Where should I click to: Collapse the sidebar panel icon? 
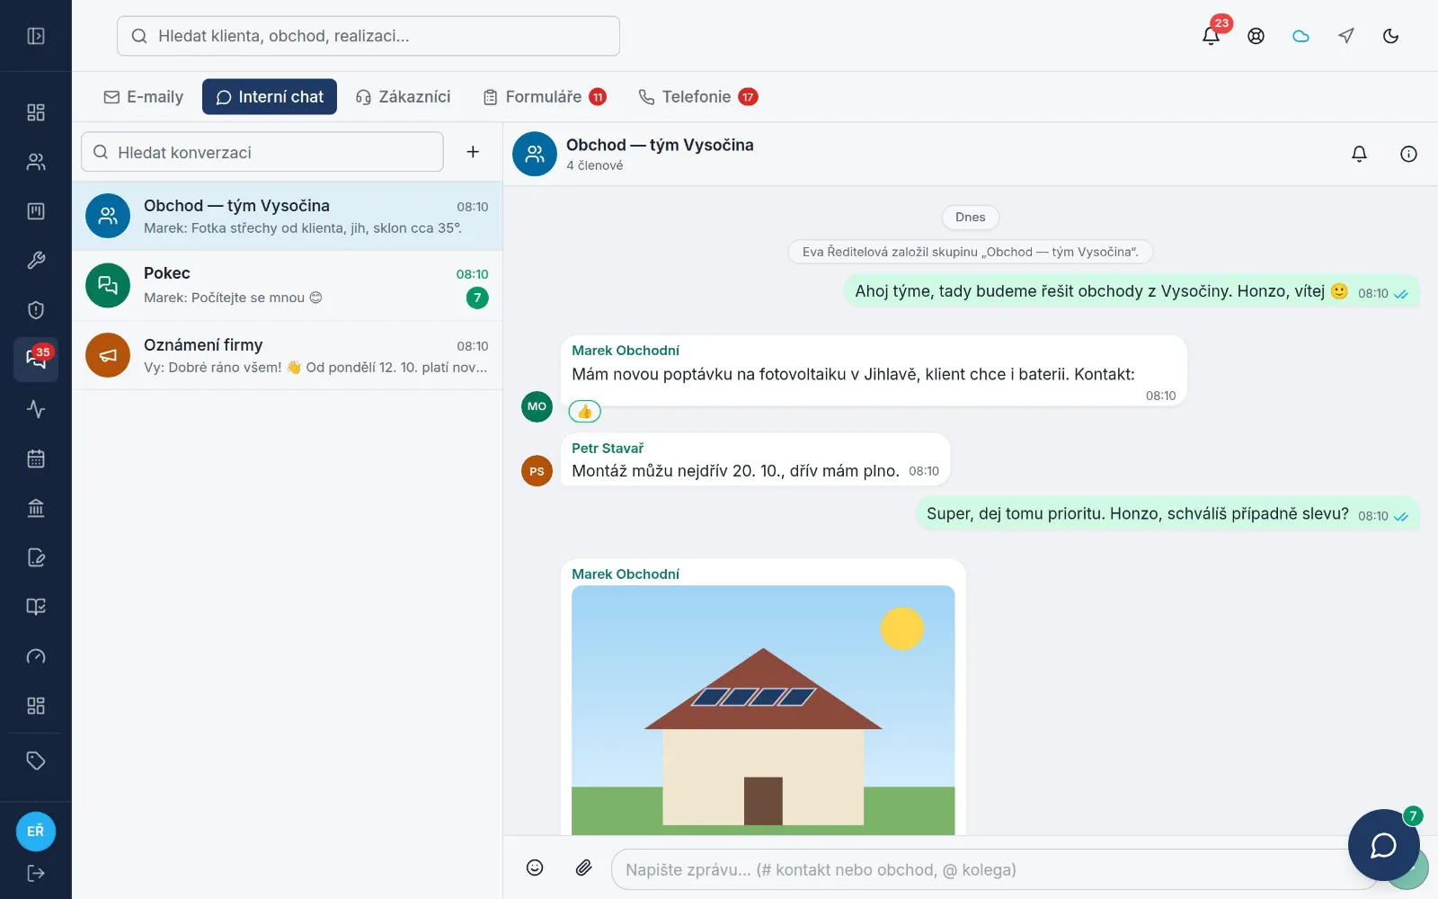pos(36,36)
